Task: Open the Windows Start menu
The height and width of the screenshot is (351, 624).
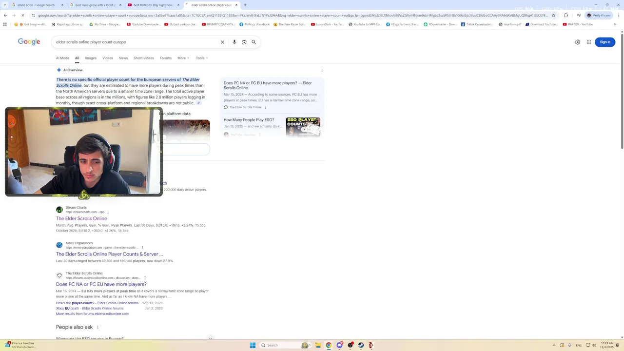Action: pyautogui.click(x=253, y=345)
